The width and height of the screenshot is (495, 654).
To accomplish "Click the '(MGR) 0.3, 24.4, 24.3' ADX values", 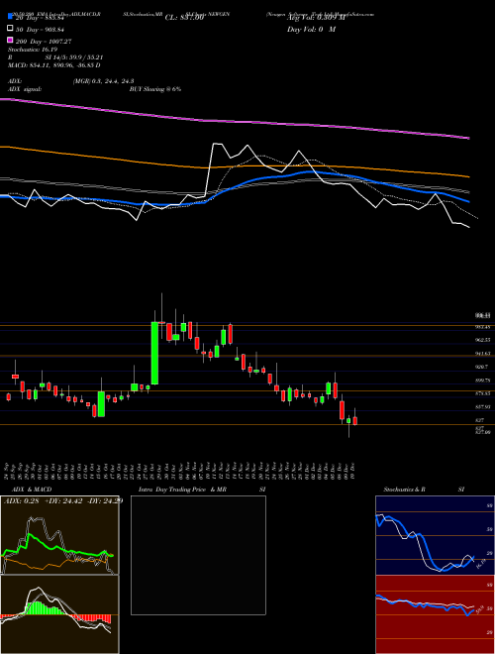I will tap(103, 81).
